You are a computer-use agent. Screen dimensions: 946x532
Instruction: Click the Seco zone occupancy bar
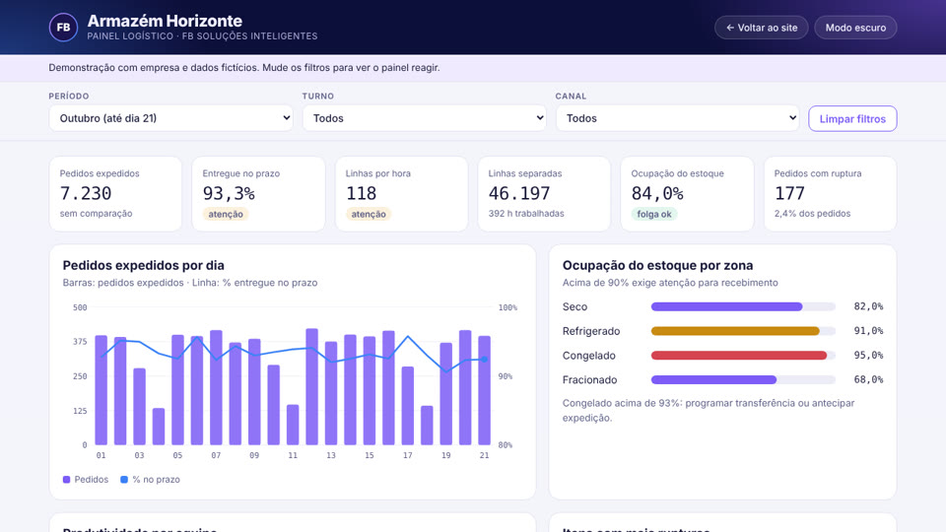pos(743,306)
